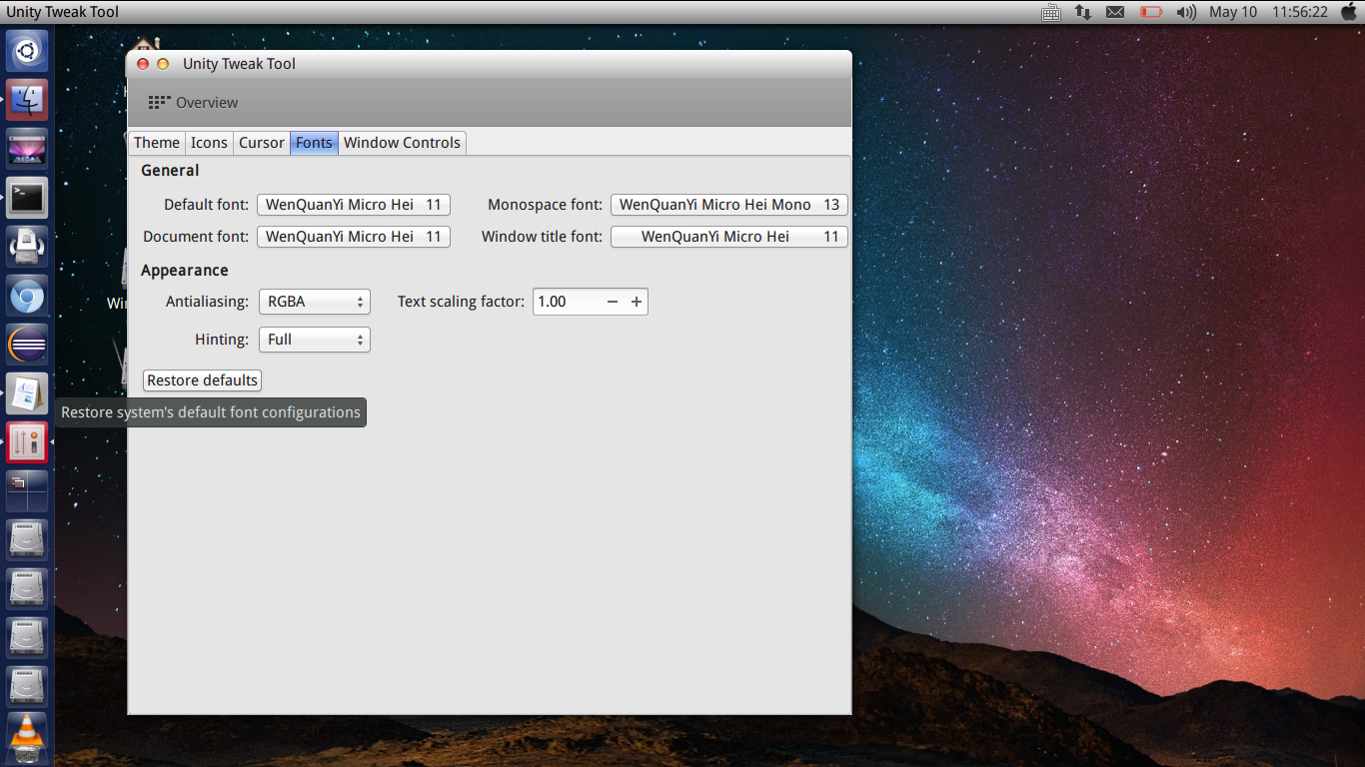Minimize the Unity Tweak Tool window
1365x767 pixels.
(x=163, y=64)
